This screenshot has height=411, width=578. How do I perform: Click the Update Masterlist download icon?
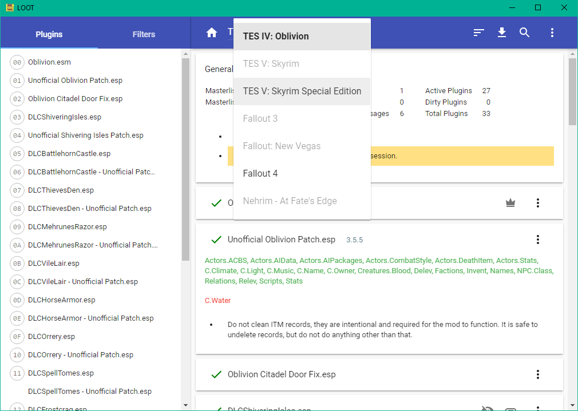(x=502, y=33)
